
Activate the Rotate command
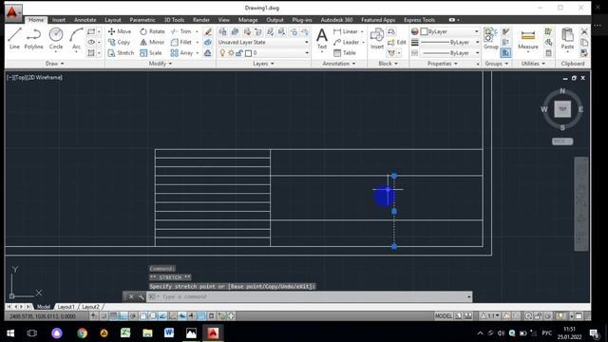coord(152,31)
